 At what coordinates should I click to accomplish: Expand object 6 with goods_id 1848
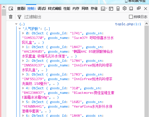tap(23, 116)
